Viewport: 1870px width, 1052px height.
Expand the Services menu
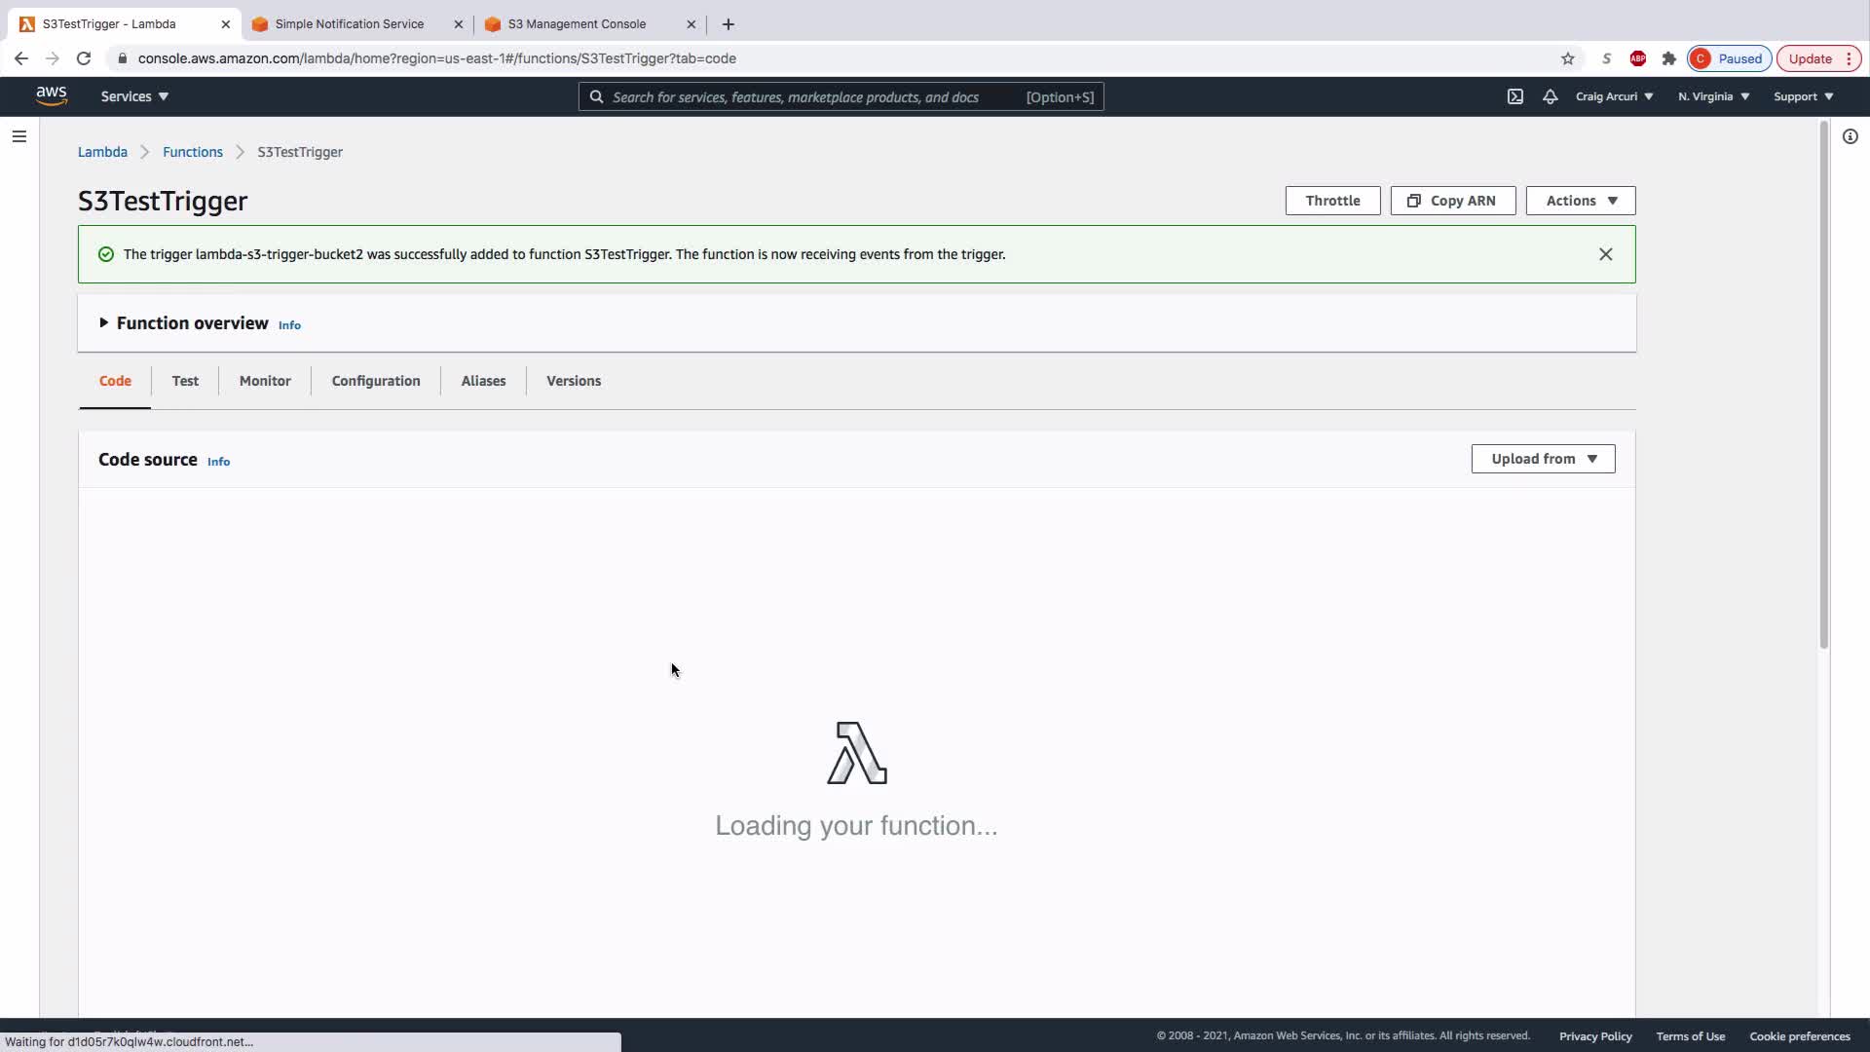click(134, 96)
